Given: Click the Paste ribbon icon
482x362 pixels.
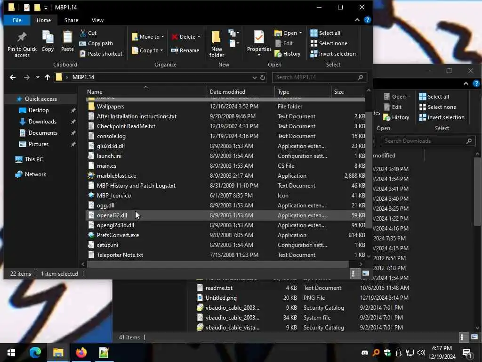Looking at the screenshot, I should (67, 38).
